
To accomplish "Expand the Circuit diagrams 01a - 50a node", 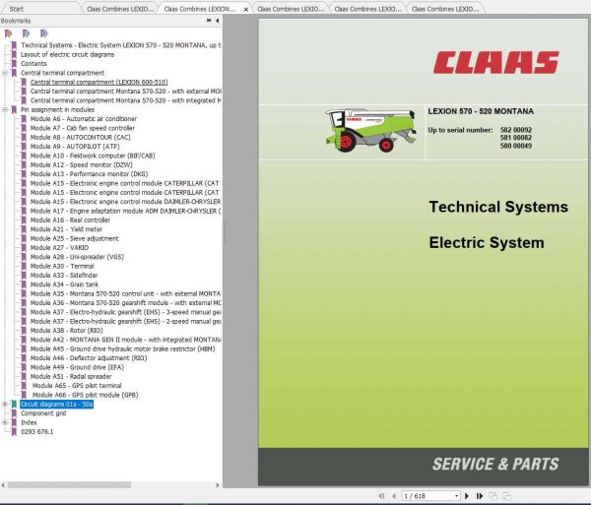I will point(5,404).
